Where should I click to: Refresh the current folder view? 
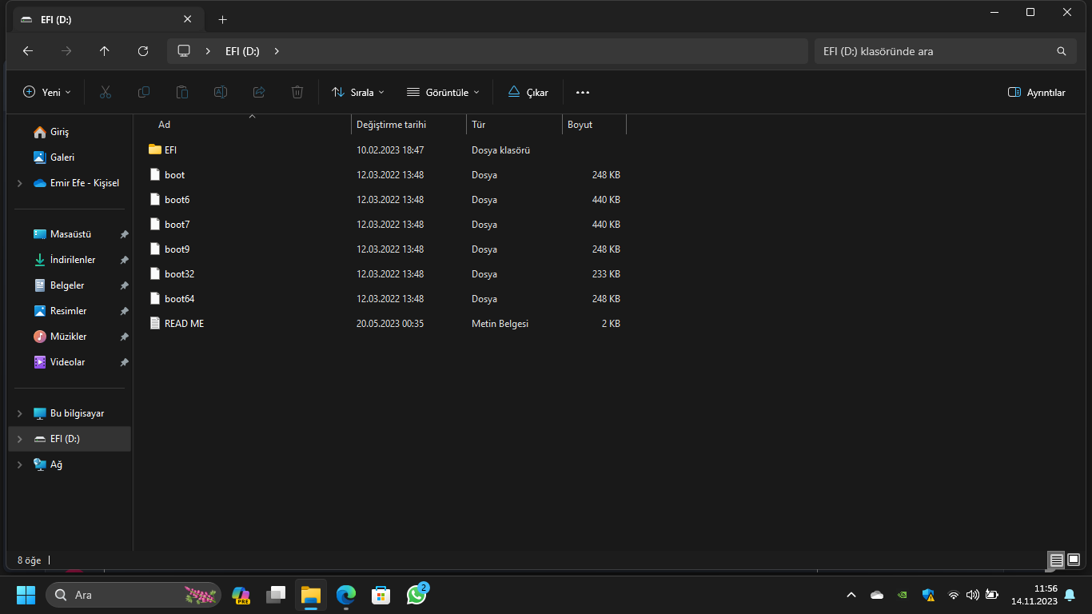point(143,51)
